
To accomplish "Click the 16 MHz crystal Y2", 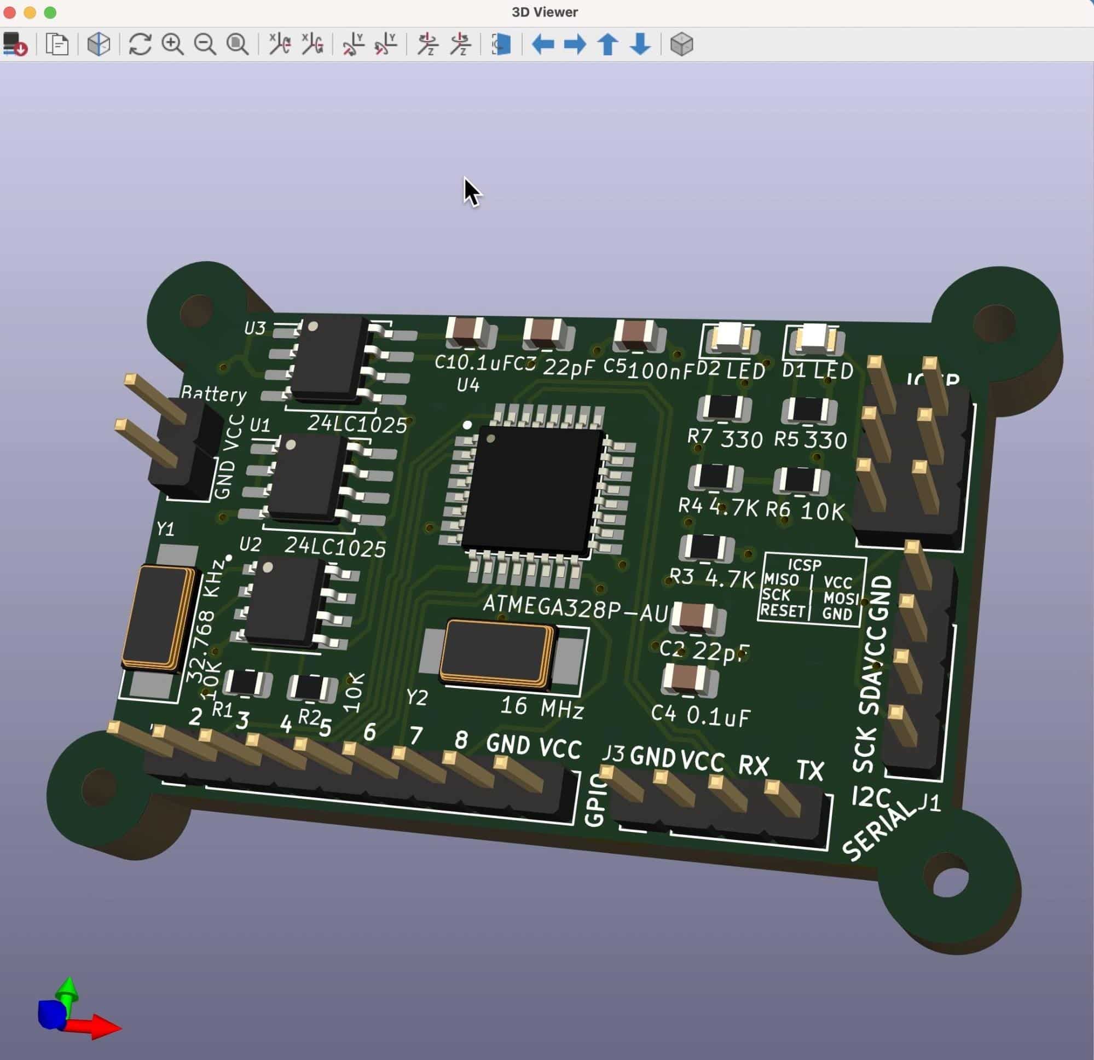I will tap(499, 653).
